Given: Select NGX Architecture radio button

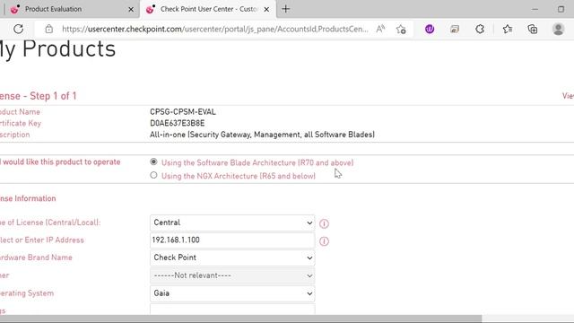Looking at the screenshot, I should click(x=153, y=176).
